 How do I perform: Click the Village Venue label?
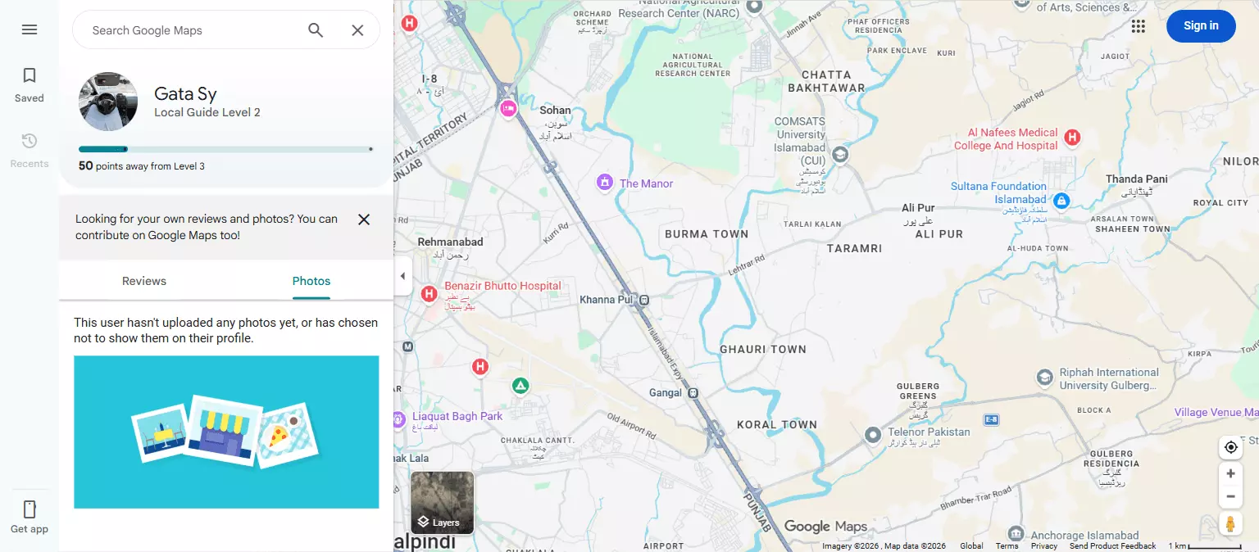click(x=1216, y=413)
